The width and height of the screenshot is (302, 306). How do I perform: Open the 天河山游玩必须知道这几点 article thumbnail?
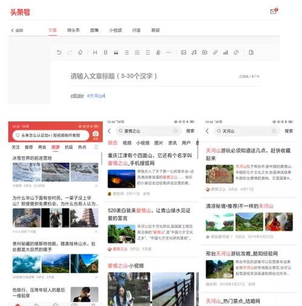(x=220, y=174)
